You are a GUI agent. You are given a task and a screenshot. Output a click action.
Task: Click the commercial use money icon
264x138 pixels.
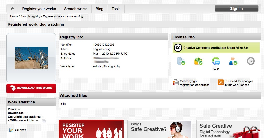(x=198, y=61)
